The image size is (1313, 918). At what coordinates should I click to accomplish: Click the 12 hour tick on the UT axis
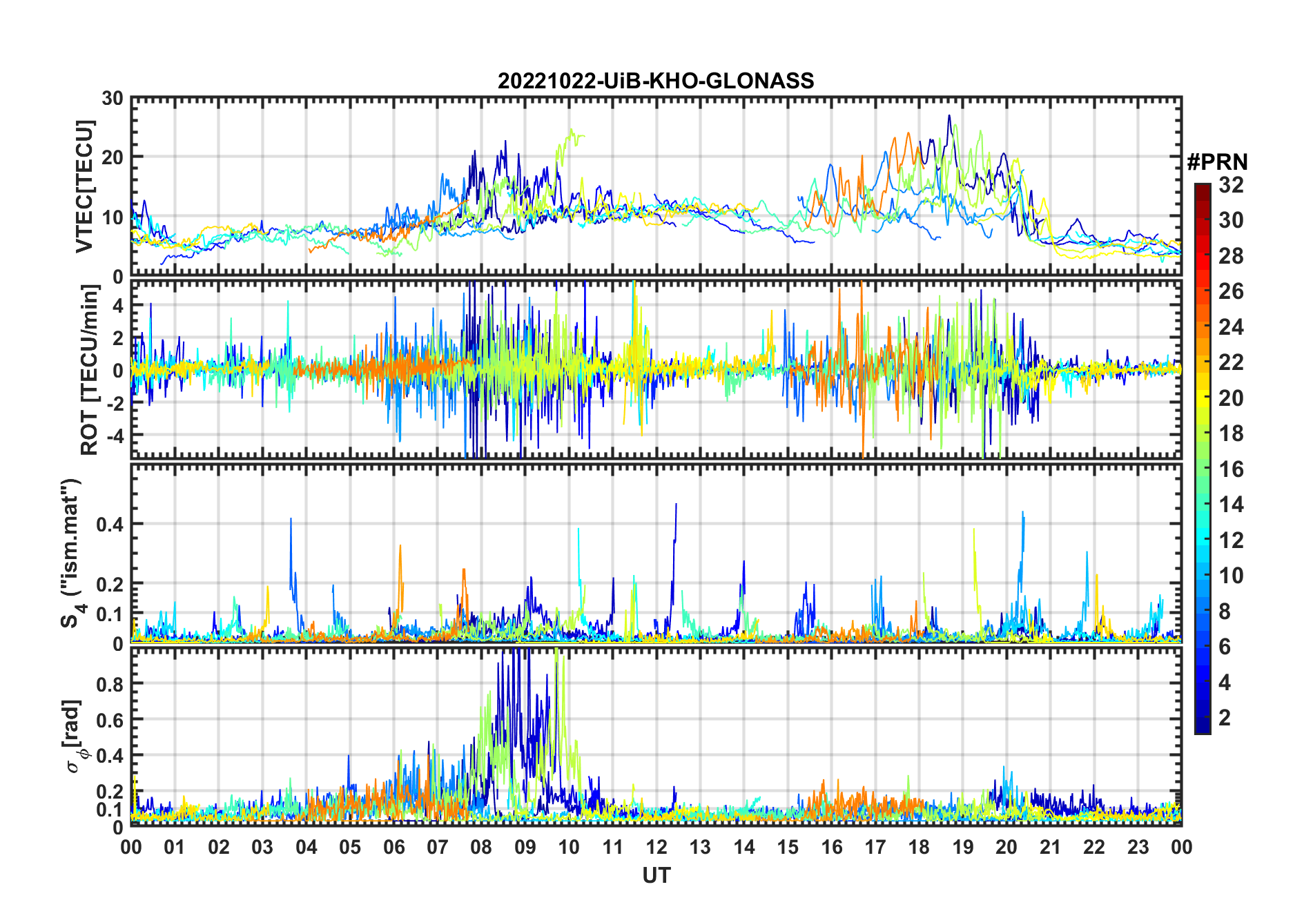point(656,847)
